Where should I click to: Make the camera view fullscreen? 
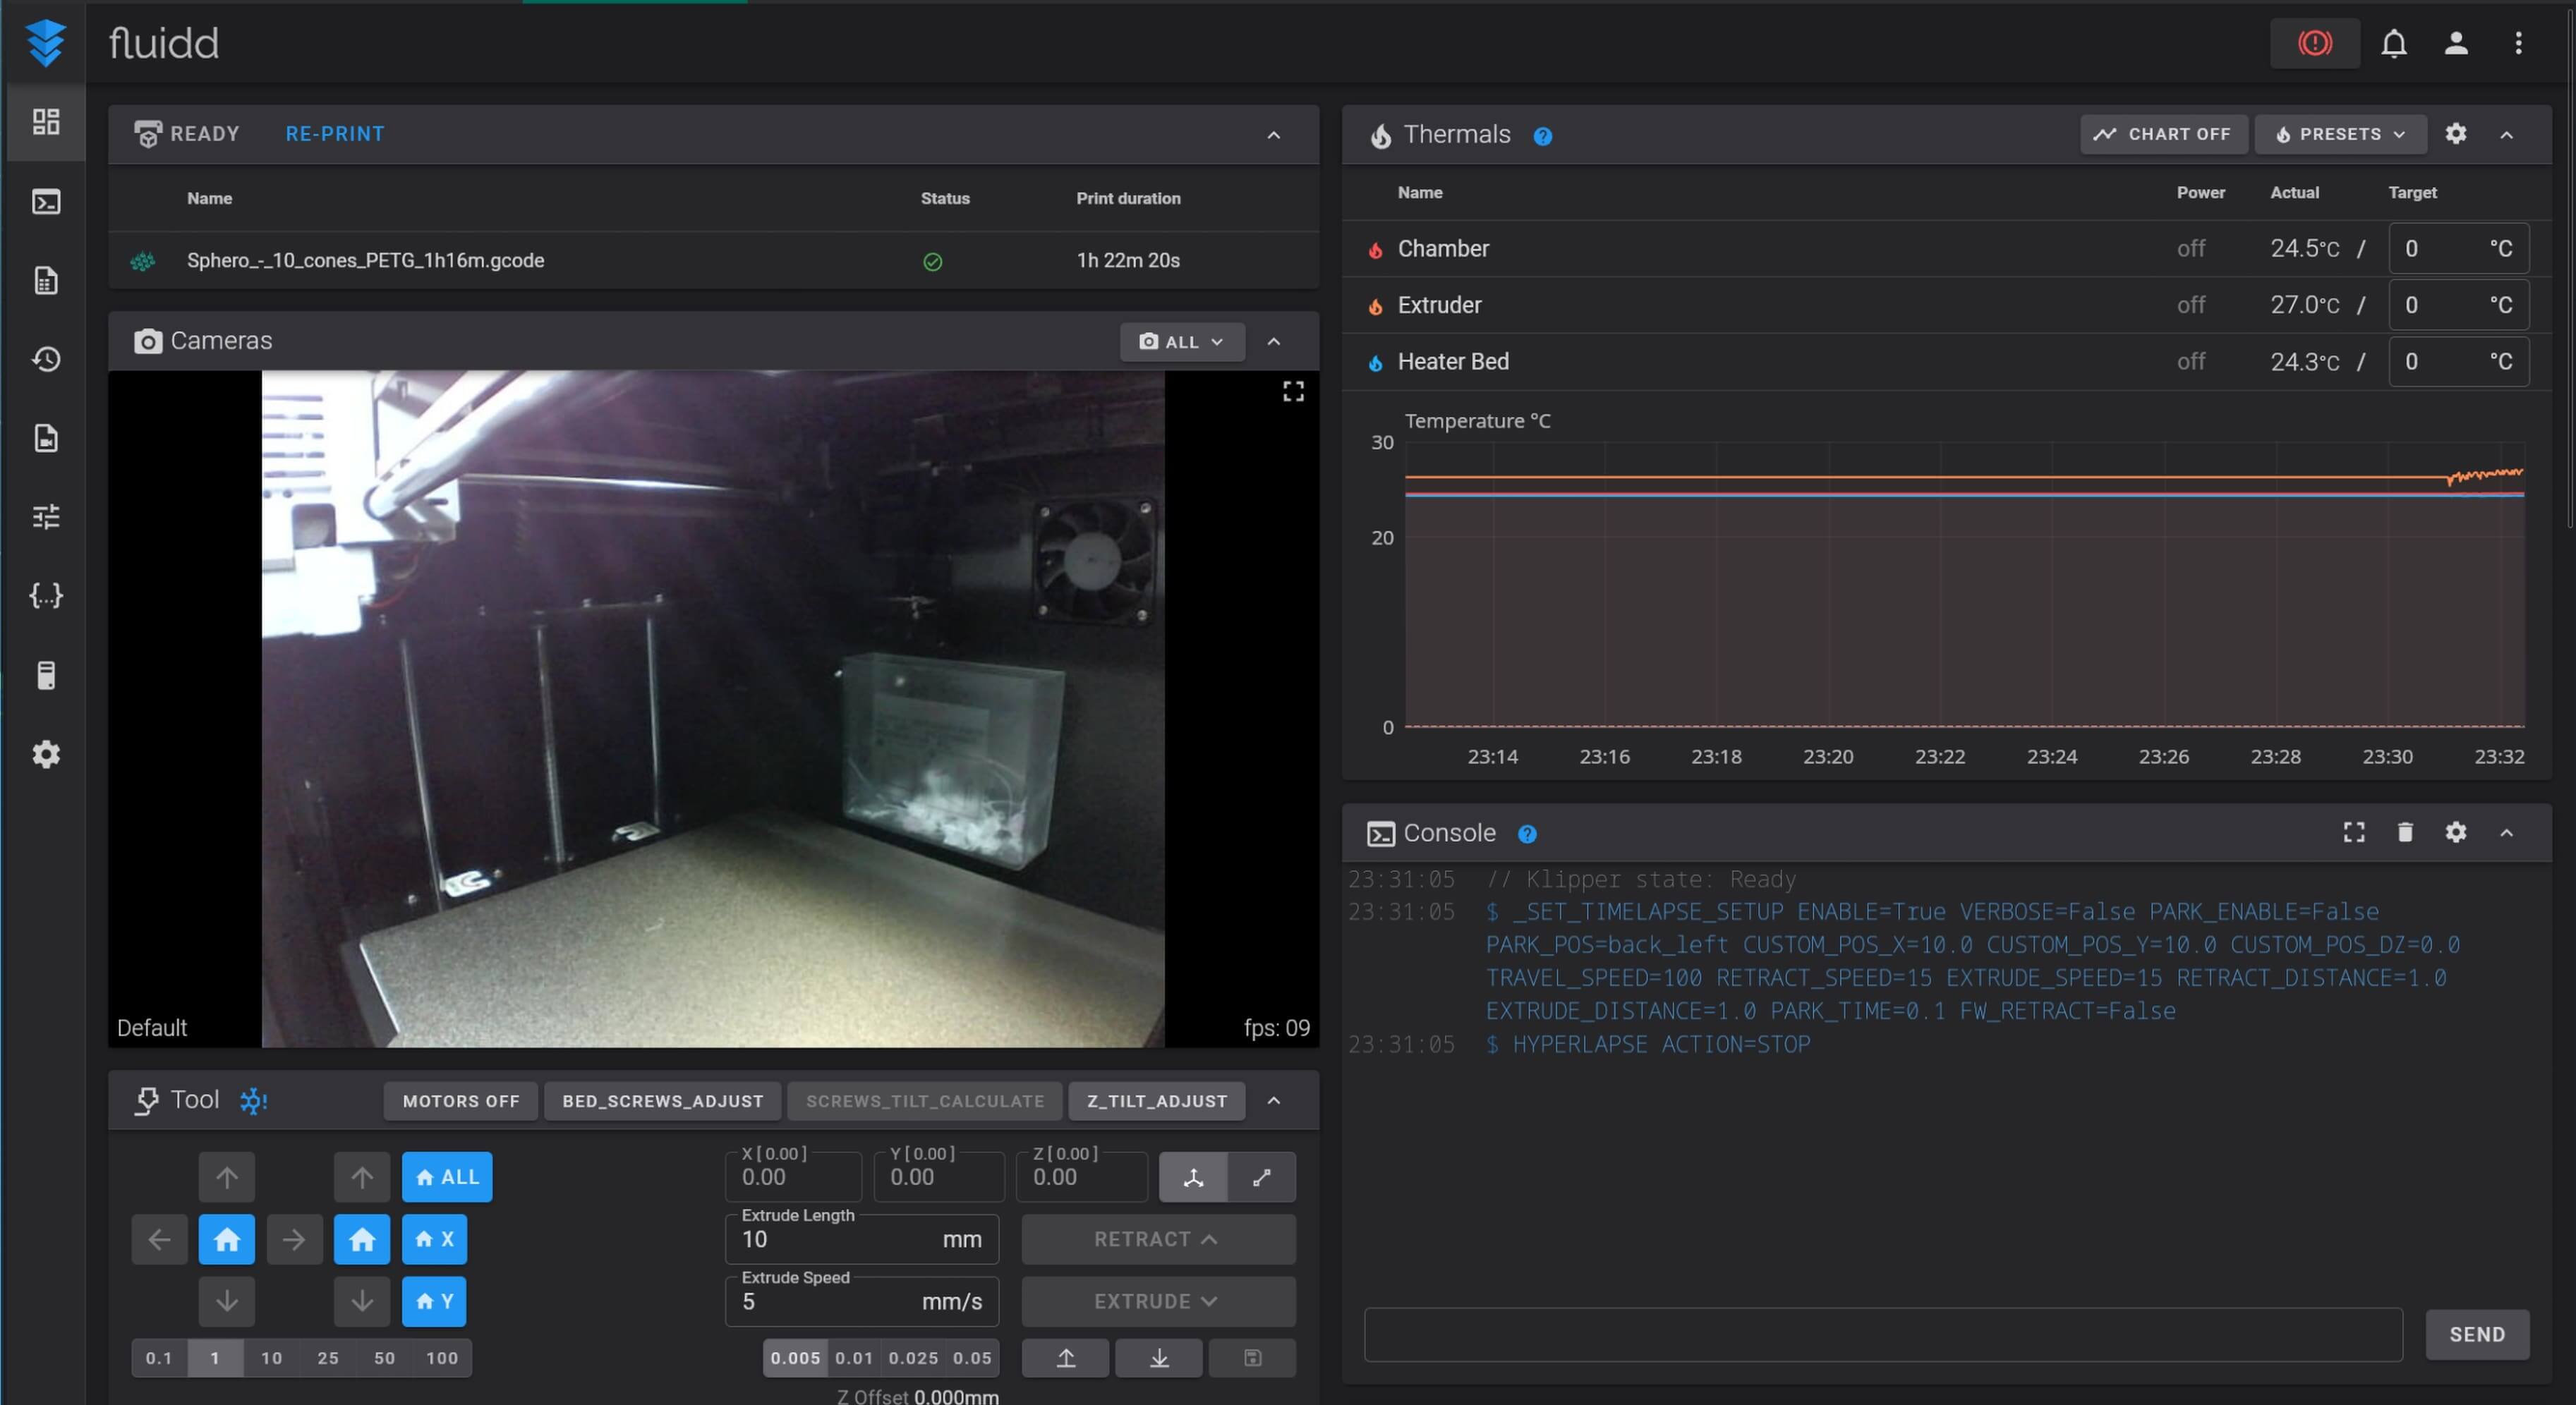tap(1293, 392)
